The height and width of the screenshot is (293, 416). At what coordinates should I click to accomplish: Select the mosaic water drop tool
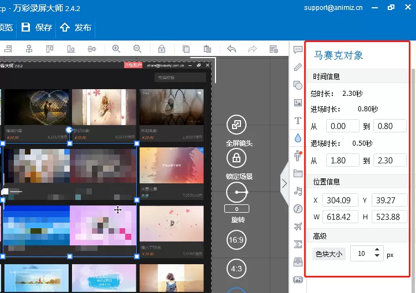click(x=298, y=138)
